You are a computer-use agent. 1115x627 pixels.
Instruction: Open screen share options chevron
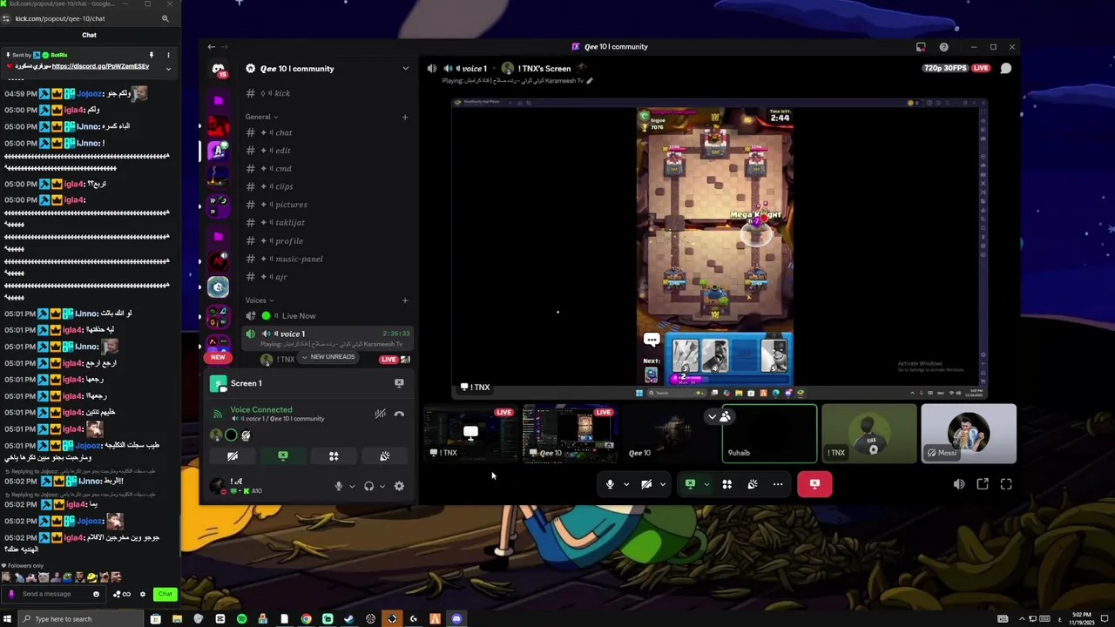click(706, 484)
